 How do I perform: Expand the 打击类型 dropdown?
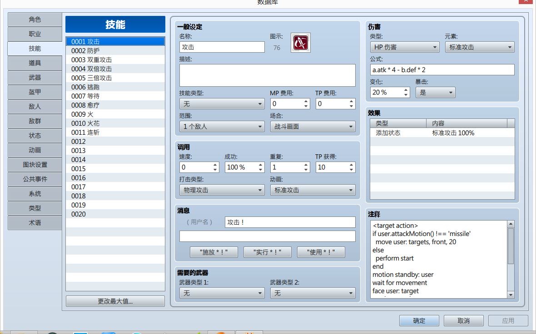pos(222,190)
